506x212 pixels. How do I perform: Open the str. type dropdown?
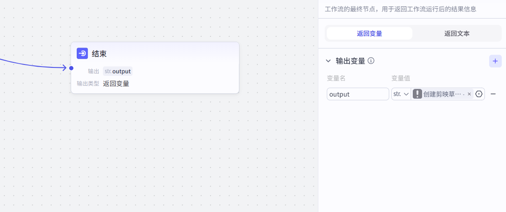pos(401,94)
